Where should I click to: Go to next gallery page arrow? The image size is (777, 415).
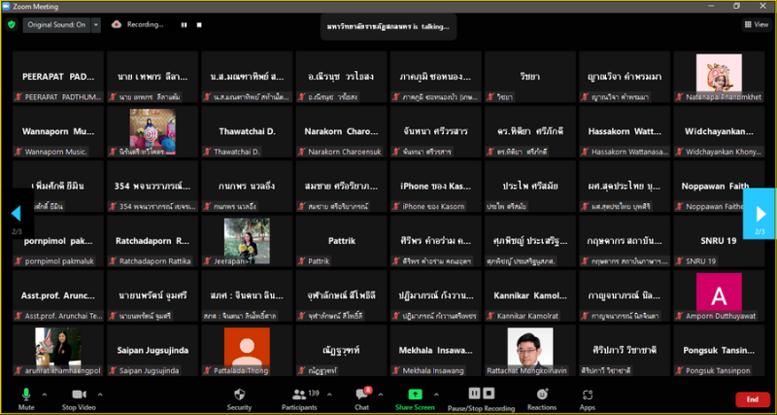[x=760, y=212]
